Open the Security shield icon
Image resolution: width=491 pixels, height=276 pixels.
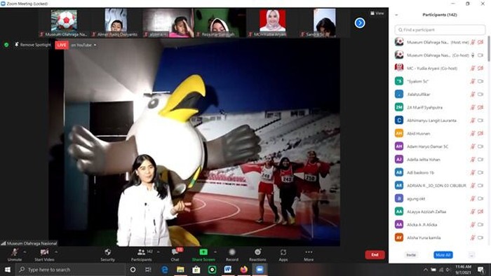[x=107, y=252]
